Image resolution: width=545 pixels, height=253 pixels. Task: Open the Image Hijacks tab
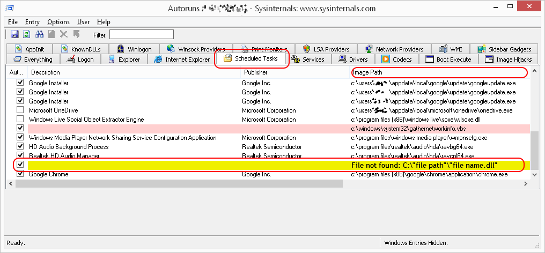pos(509,59)
